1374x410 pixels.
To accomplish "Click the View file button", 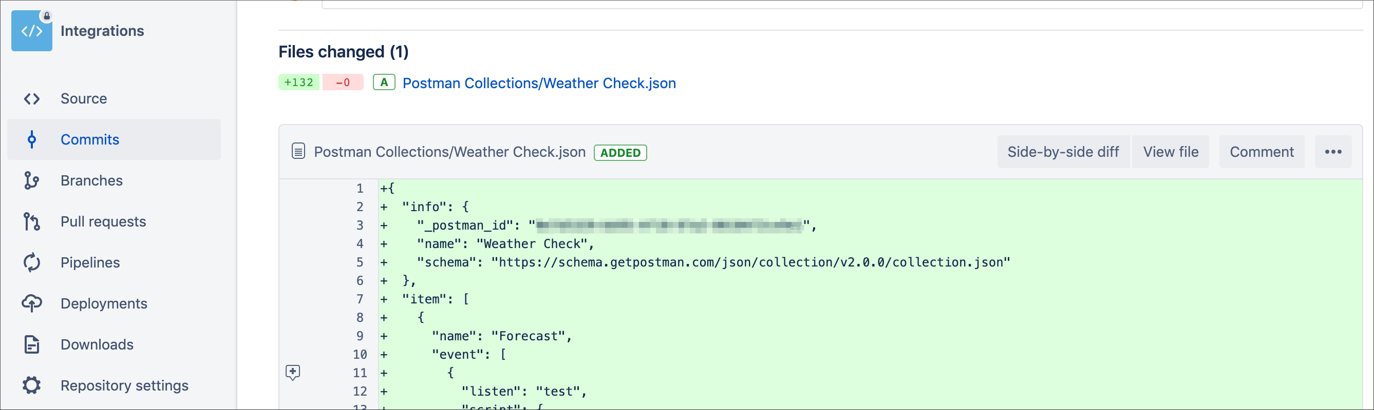I will [1170, 152].
